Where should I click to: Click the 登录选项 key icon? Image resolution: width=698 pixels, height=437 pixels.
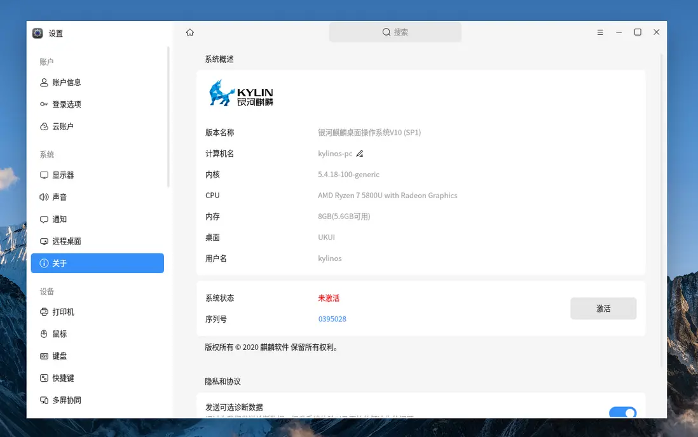coord(44,104)
